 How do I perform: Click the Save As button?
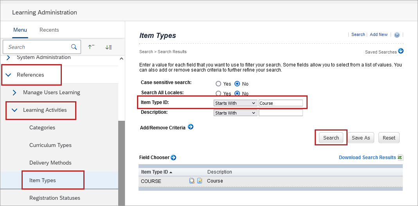[x=361, y=138]
